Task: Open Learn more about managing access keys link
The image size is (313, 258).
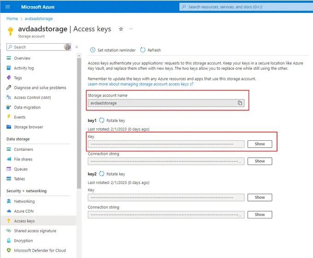Action: (140, 84)
